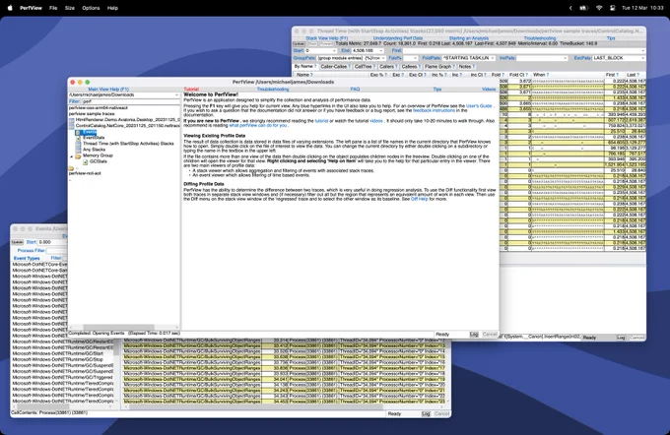Click the Start field in Events window

tap(51, 242)
